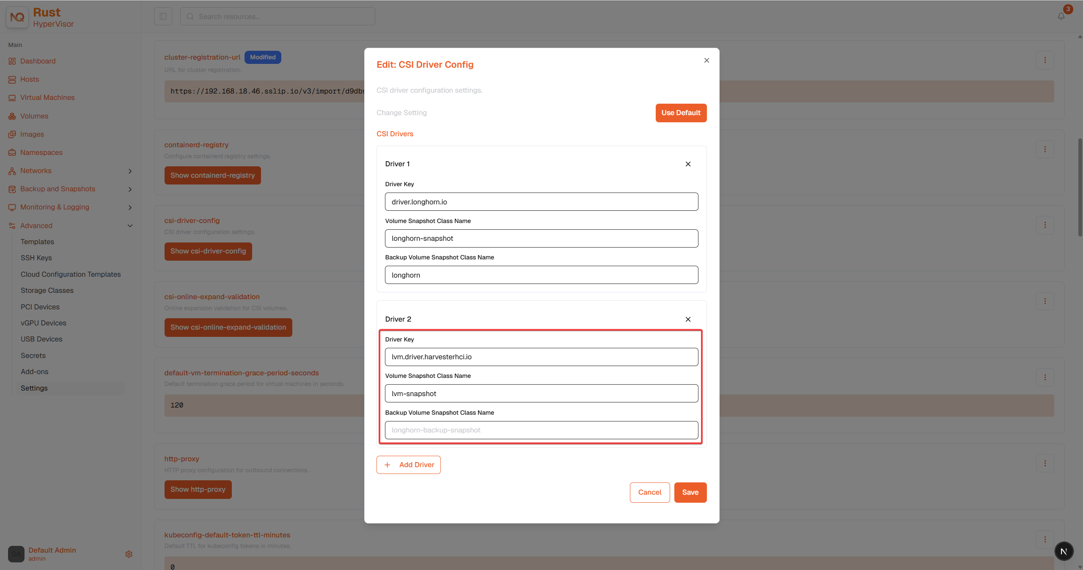
Task: Edit the longhorn-snapshot class name field
Action: point(541,239)
